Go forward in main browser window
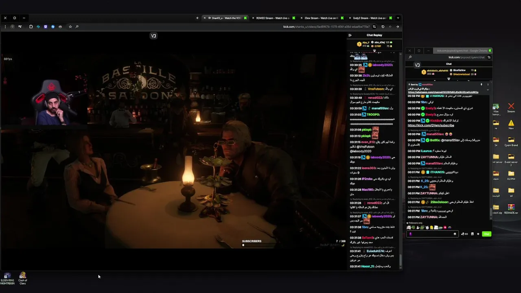This screenshot has width=521, height=293. 390,26
